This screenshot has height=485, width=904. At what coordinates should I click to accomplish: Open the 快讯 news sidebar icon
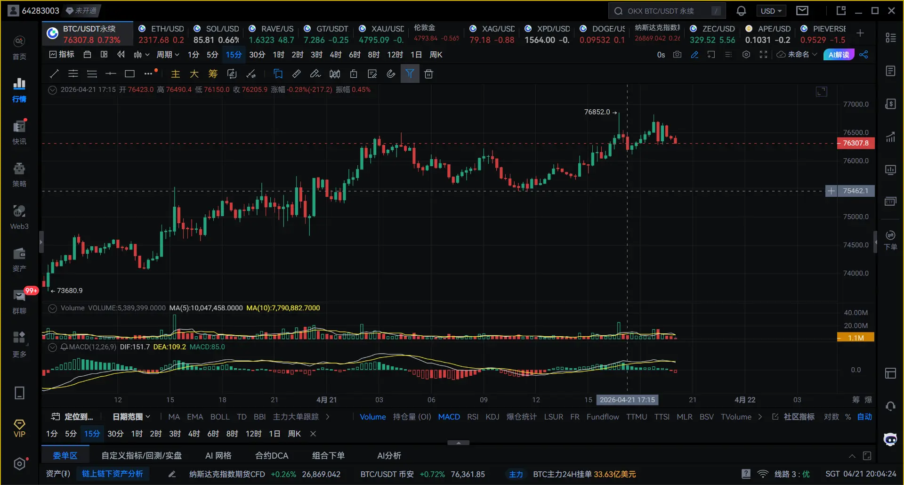click(19, 132)
